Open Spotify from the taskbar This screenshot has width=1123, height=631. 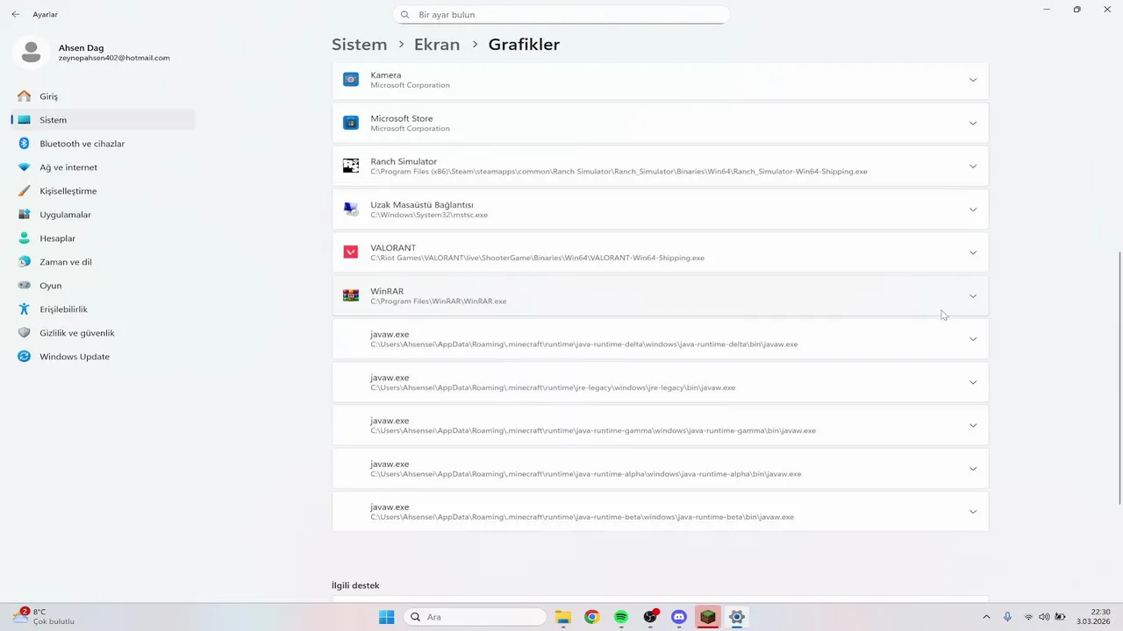click(621, 617)
